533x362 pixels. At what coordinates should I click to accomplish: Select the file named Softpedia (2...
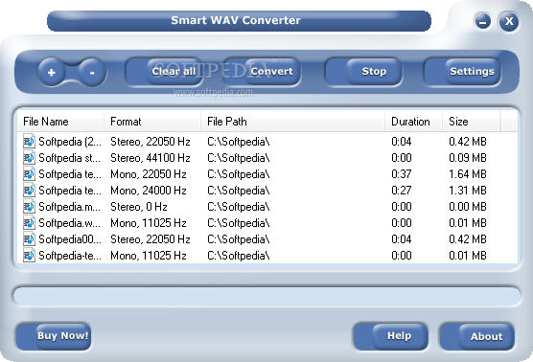tap(70, 142)
